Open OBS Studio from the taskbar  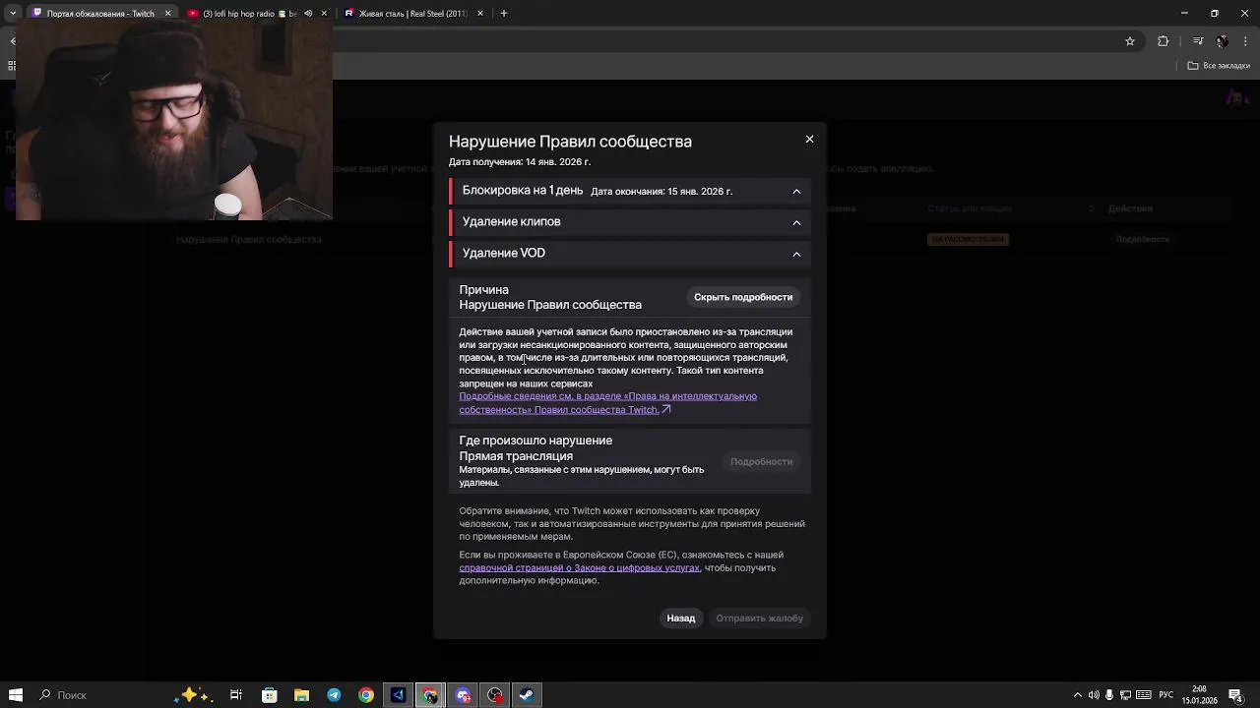click(x=495, y=695)
